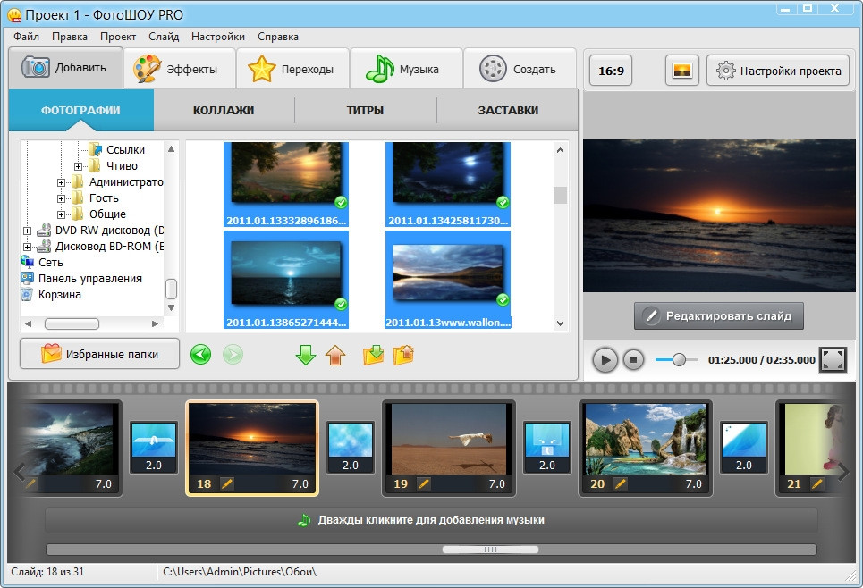The height and width of the screenshot is (588, 863).
Task: Open Избранные папки
Action: tap(99, 354)
